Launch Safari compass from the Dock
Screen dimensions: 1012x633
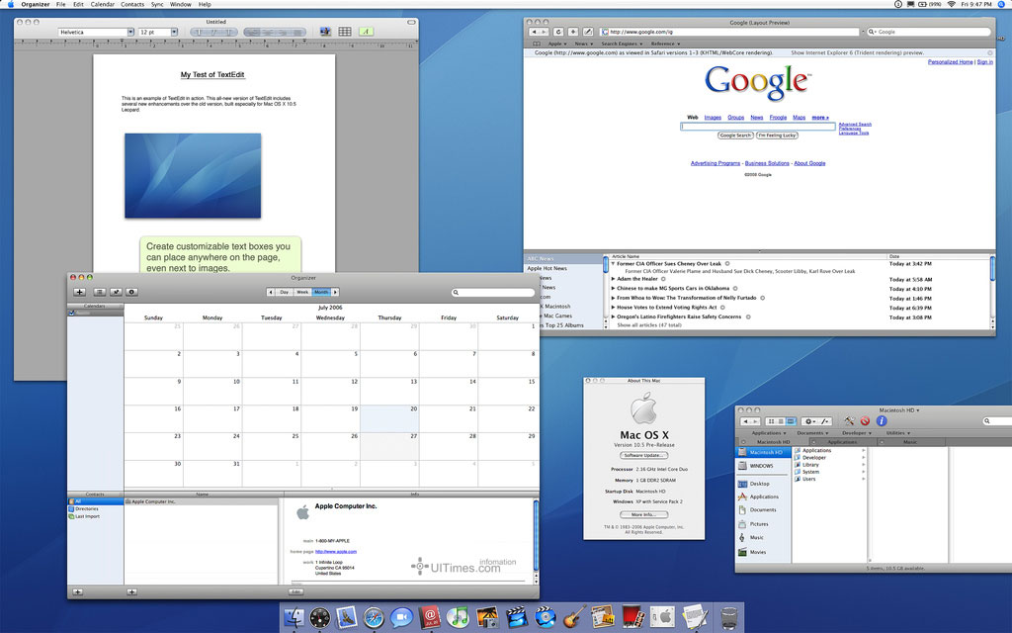(374, 617)
